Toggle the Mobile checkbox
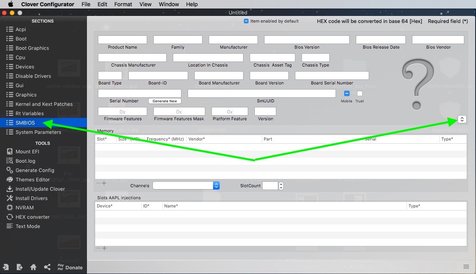The width and height of the screenshot is (476, 274). click(346, 93)
